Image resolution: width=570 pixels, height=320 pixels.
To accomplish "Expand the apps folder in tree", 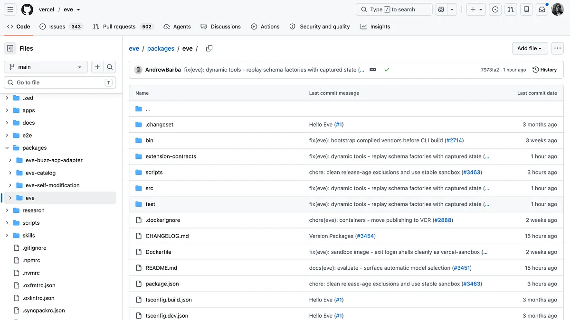I will coord(7,110).
